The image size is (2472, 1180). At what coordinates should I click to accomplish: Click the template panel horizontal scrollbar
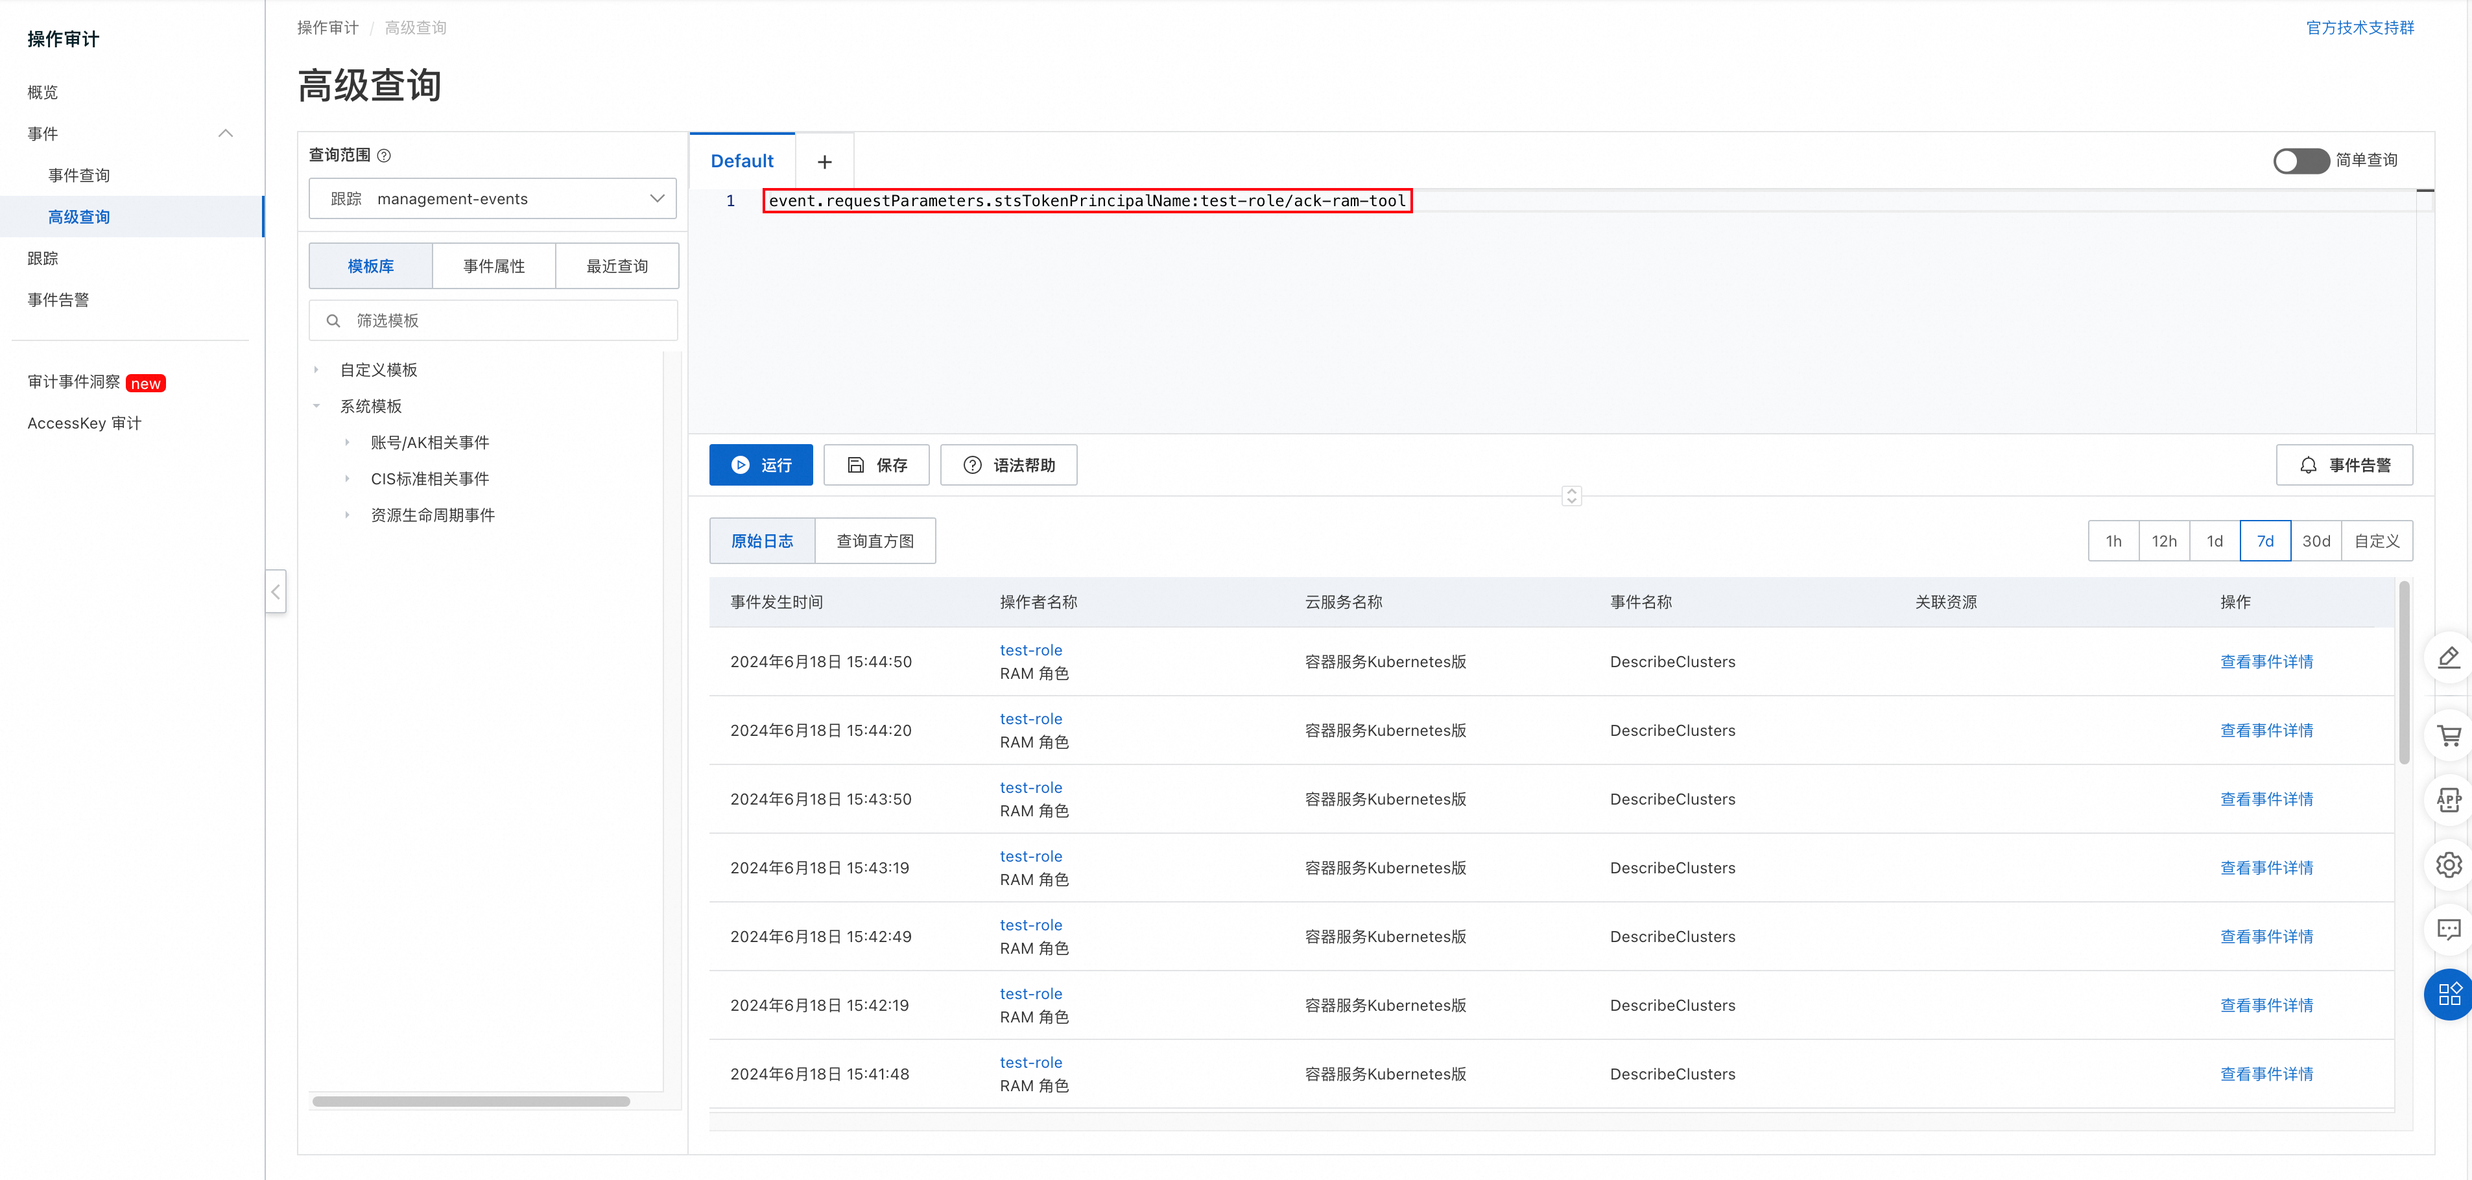[x=470, y=1102]
